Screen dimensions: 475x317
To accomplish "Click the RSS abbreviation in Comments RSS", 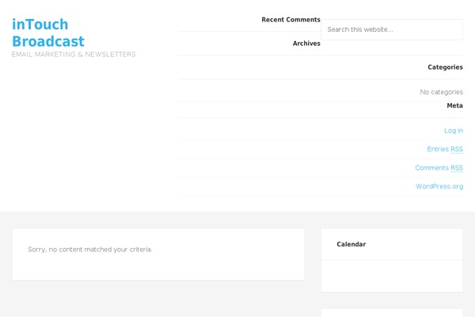I will click(457, 168).
